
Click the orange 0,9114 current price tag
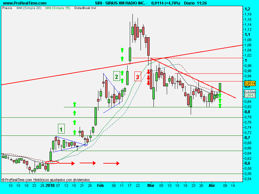pyautogui.click(x=250, y=83)
